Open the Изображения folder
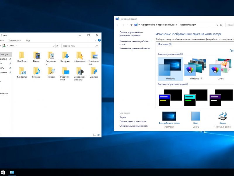This screenshot has width=234, height=176. [x=94, y=58]
